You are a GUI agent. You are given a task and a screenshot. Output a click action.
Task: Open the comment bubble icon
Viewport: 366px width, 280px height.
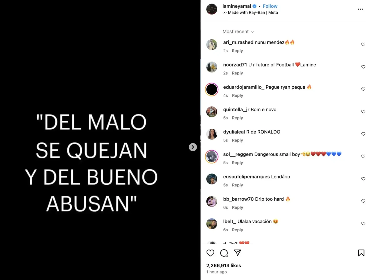coord(224,253)
